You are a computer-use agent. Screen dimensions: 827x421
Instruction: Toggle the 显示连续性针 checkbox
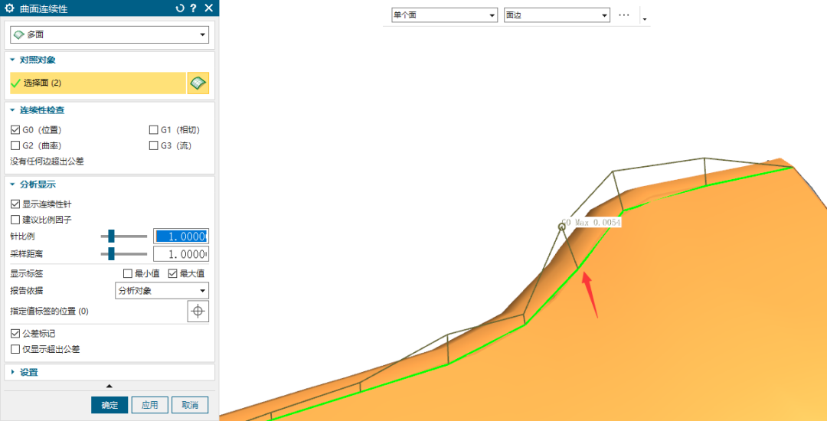(x=15, y=204)
